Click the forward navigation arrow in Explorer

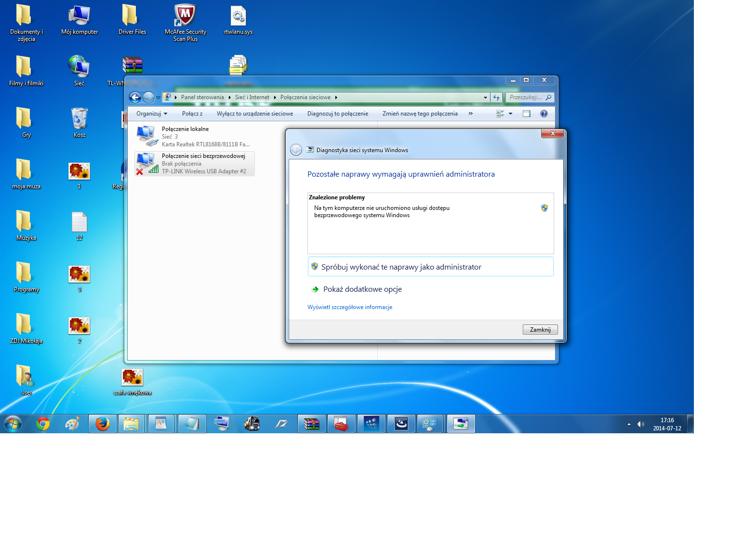point(148,98)
